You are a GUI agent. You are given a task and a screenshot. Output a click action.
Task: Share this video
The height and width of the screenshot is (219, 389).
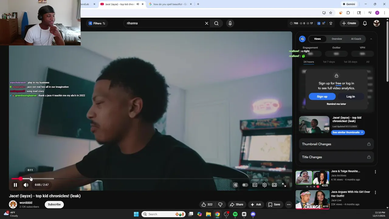click(x=236, y=204)
